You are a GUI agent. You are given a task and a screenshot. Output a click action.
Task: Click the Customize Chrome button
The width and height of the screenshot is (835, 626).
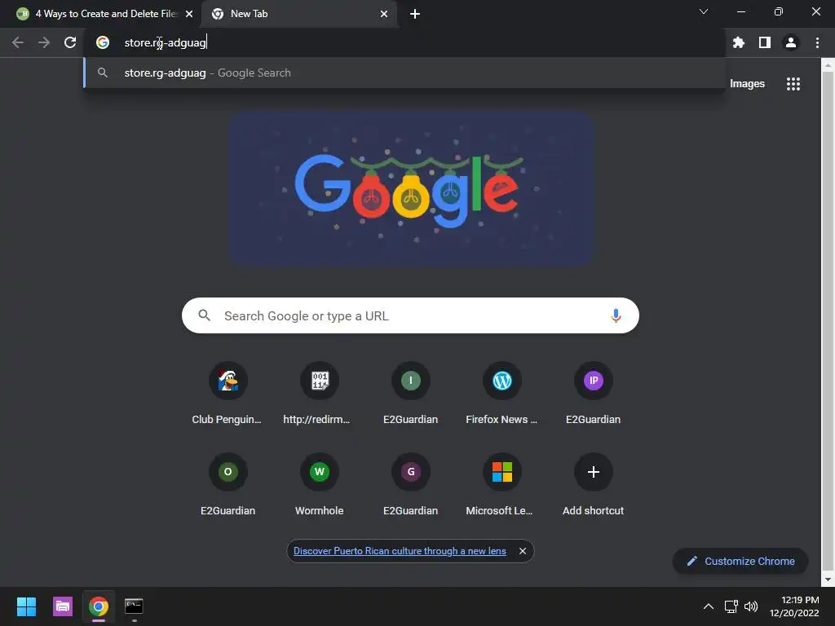[740, 561]
